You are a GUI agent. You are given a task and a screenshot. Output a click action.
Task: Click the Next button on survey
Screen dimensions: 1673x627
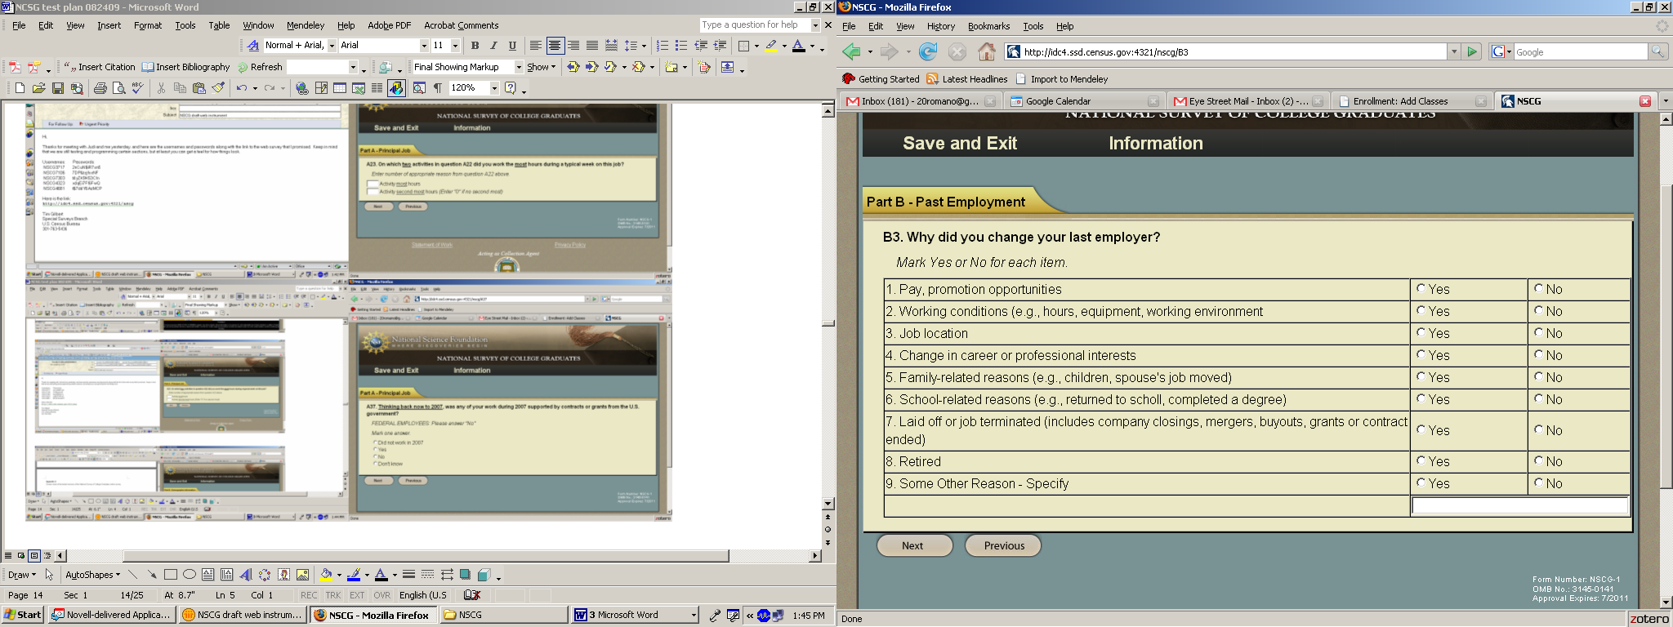[x=913, y=545]
